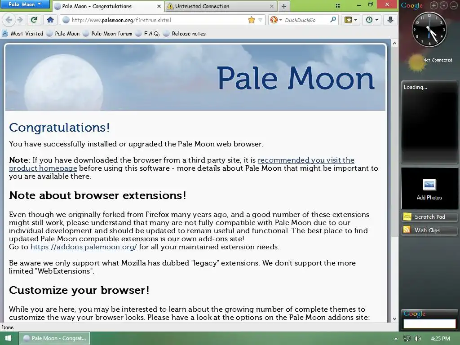Image resolution: width=460 pixels, height=345 pixels.
Task: Open the https://addons.palemoon.org/ link
Action: (x=84, y=247)
